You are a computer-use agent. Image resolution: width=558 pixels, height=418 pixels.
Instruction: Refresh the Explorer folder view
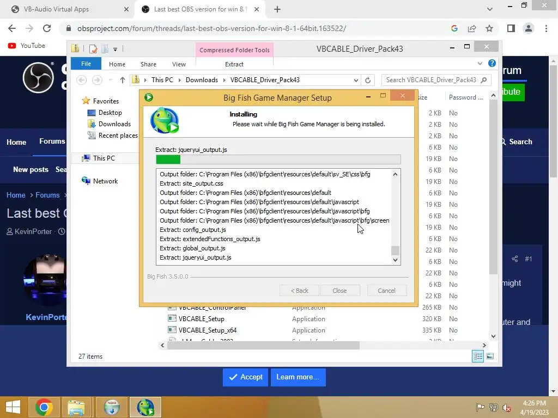coord(368,81)
